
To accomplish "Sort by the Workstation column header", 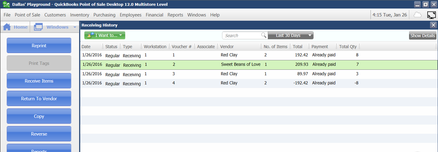I will 155,47.
